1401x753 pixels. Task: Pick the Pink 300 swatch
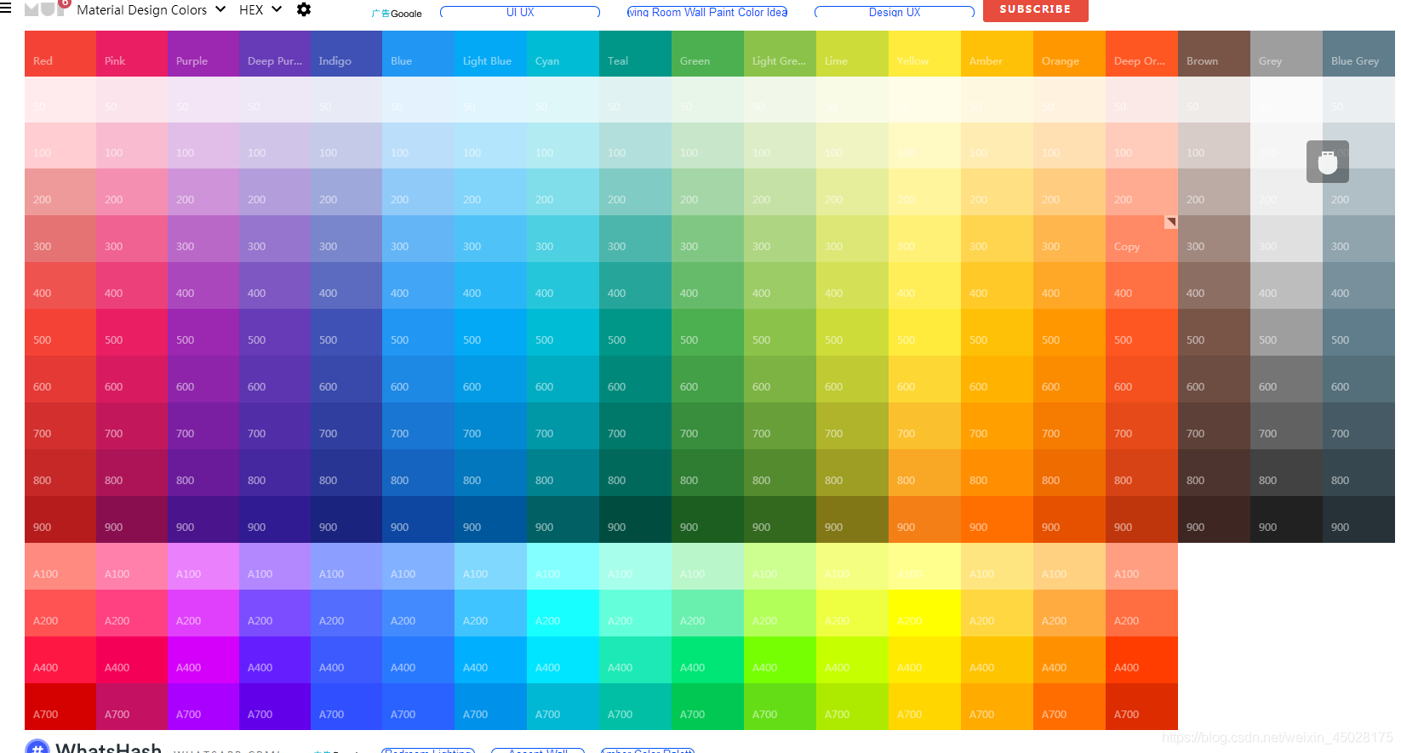coord(132,238)
